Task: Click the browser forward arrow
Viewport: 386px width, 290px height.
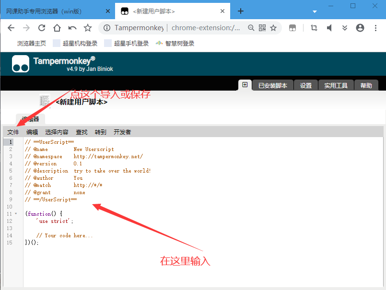Action: click(x=26, y=28)
